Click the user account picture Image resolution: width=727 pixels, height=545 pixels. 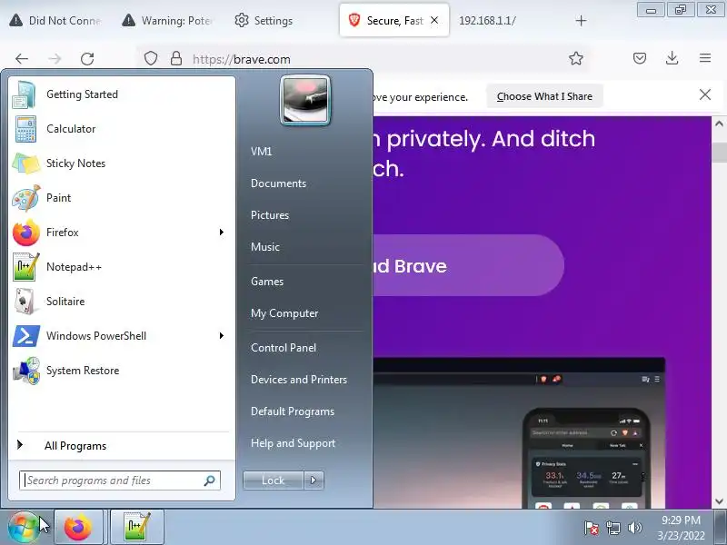pos(305,100)
